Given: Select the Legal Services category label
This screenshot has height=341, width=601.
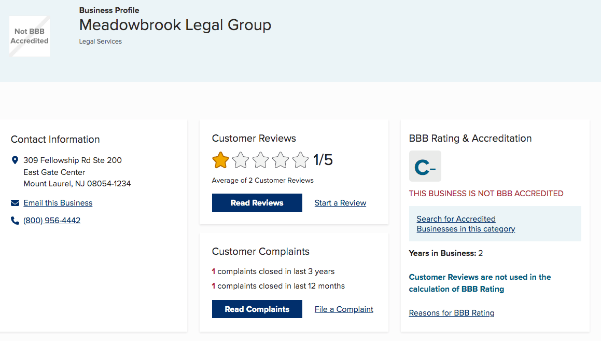Looking at the screenshot, I should point(100,41).
